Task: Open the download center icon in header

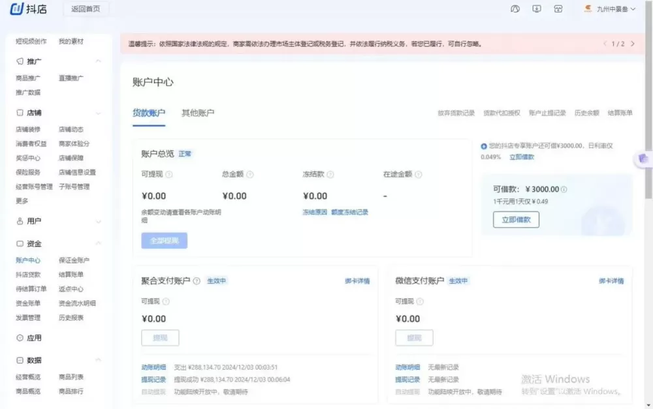Action: pyautogui.click(x=537, y=8)
